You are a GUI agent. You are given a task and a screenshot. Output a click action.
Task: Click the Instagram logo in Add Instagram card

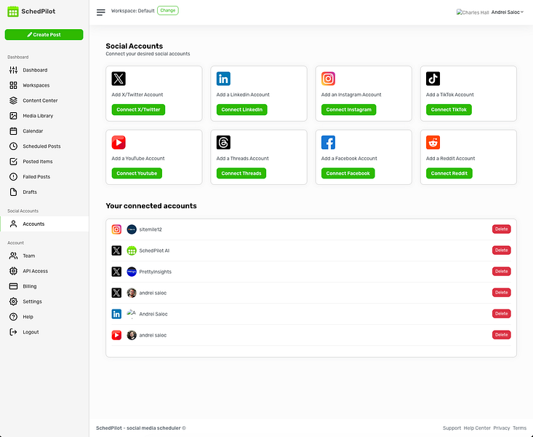[x=329, y=79]
